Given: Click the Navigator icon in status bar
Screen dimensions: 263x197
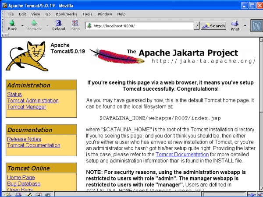Looking at the screenshot, I should tap(7, 195).
